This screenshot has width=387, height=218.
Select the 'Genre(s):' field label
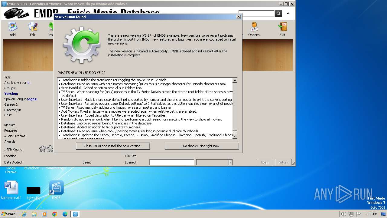coord(11,104)
